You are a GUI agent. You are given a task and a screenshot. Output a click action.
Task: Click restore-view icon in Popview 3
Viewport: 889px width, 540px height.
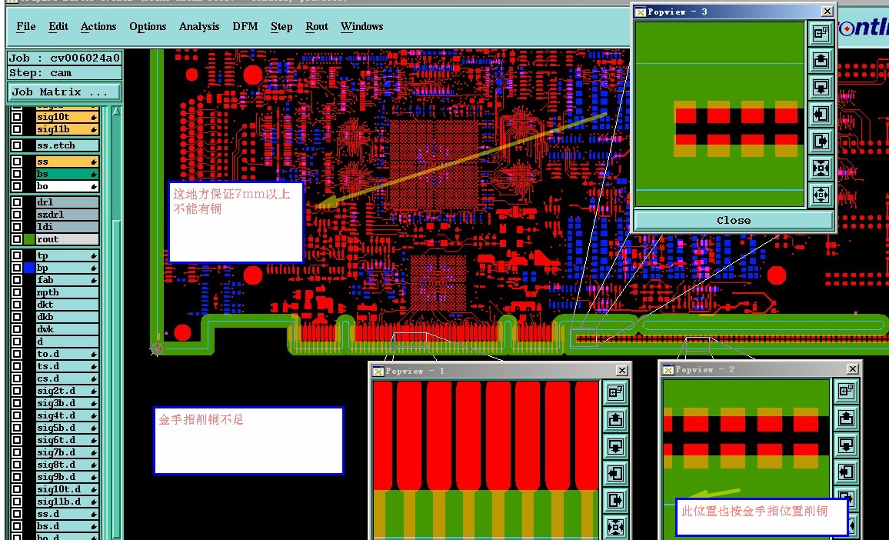click(821, 34)
